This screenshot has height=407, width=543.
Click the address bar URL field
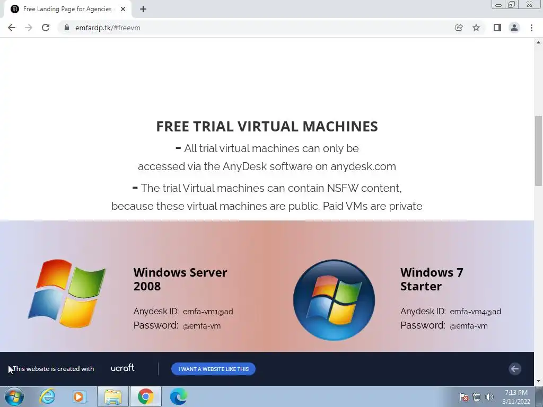[256, 28]
